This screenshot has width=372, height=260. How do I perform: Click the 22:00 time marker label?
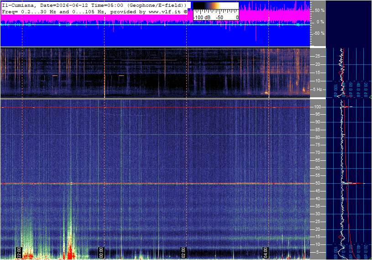tap(19, 253)
